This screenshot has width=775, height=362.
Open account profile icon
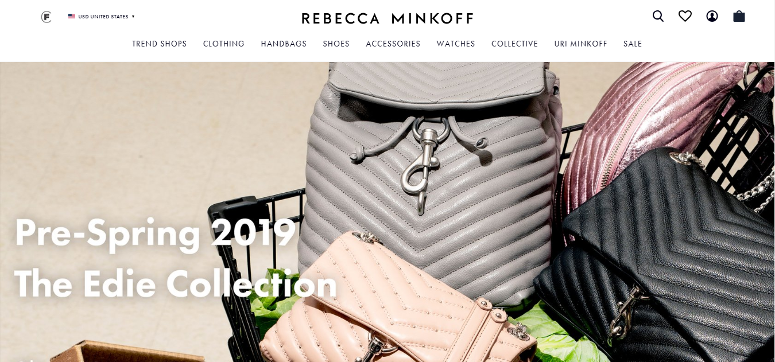pos(712,16)
